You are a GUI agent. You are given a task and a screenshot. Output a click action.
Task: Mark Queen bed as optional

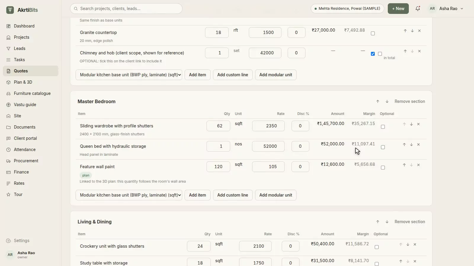[x=383, y=147]
